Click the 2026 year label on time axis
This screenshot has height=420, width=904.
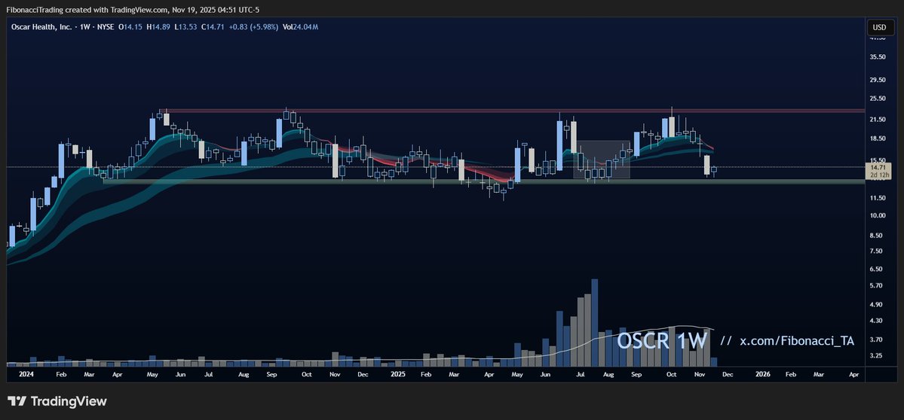pyautogui.click(x=763, y=374)
